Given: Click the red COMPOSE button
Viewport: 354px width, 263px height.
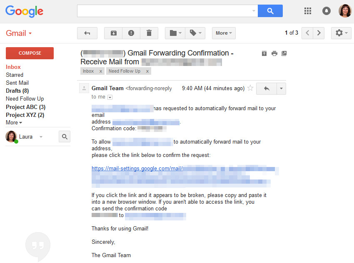Looking at the screenshot, I should tap(30, 53).
